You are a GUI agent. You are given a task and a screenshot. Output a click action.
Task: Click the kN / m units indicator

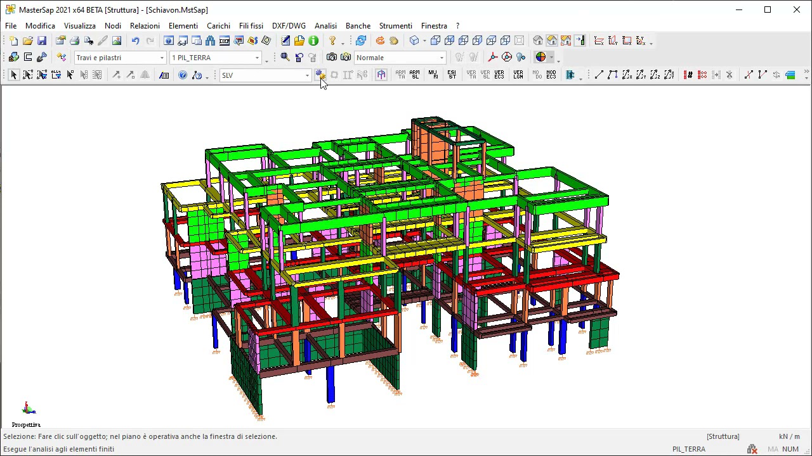coord(789,436)
